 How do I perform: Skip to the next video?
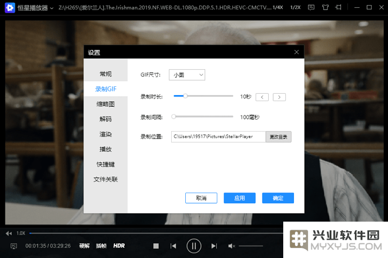click(214, 246)
